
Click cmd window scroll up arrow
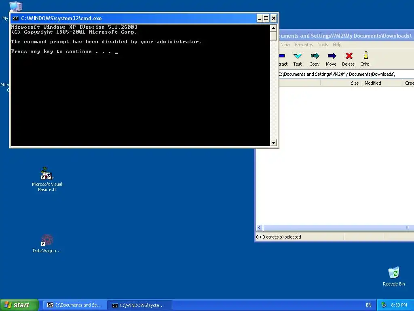pyautogui.click(x=273, y=28)
